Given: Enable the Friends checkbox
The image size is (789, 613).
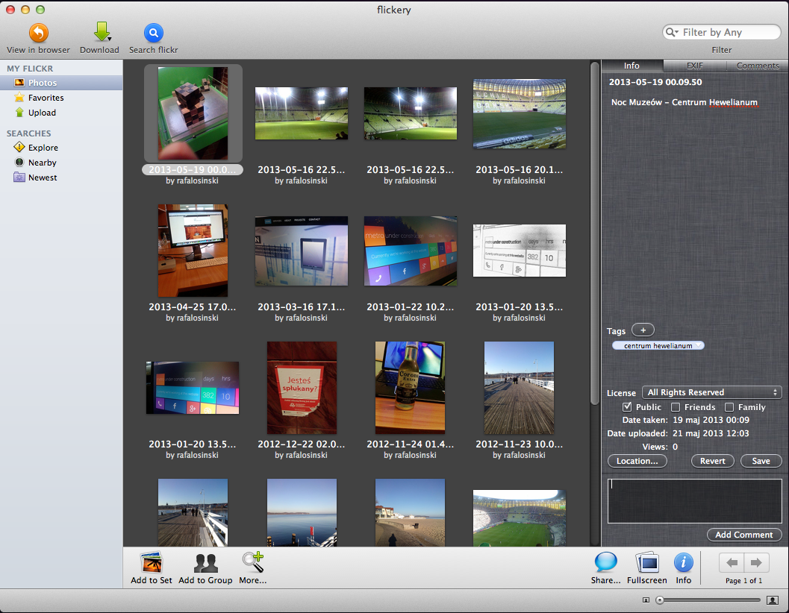Looking at the screenshot, I should click(676, 407).
